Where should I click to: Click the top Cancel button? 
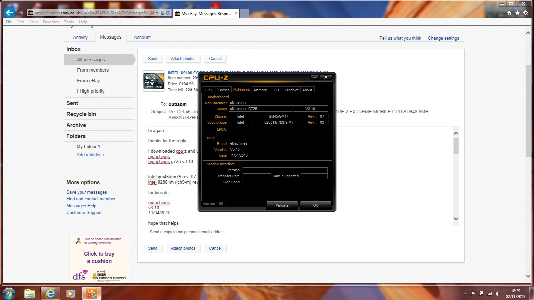point(215,59)
